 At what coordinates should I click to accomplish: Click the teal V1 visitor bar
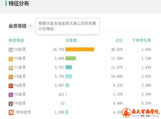coord(69,67)
